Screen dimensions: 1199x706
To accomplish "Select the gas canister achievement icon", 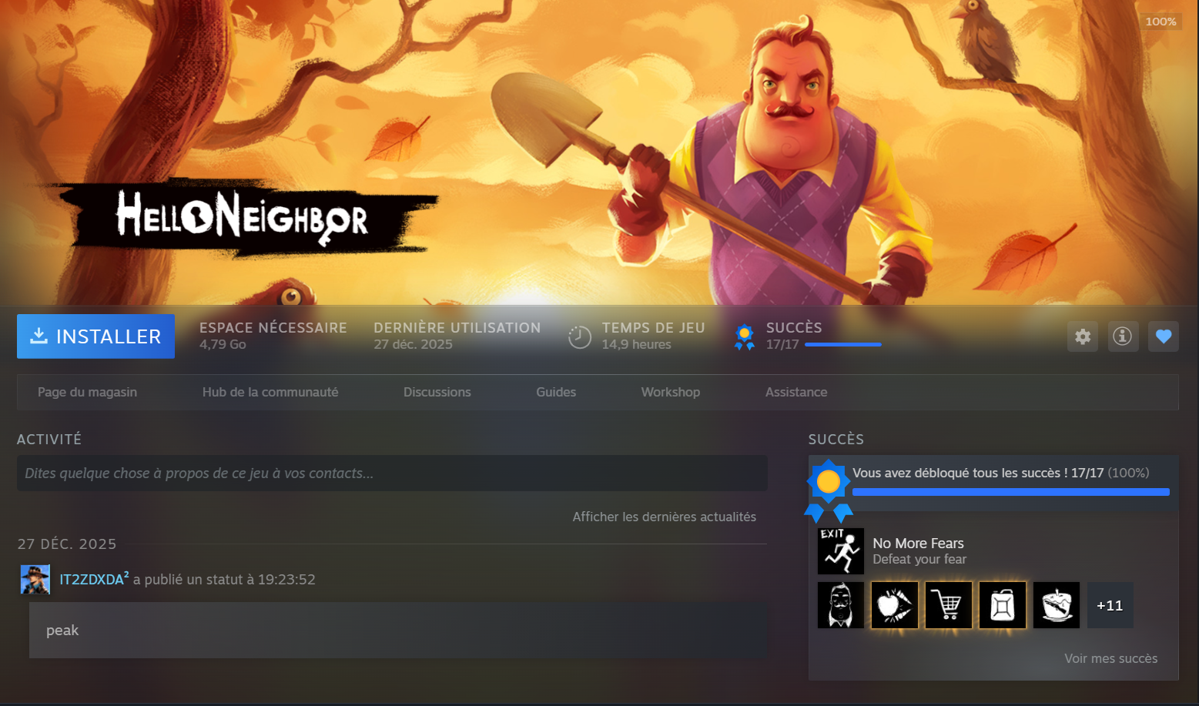I will 1002,605.
